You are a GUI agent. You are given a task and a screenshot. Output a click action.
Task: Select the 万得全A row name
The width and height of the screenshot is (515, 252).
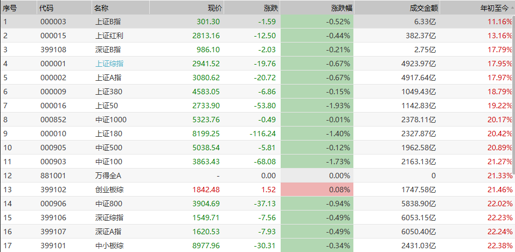click(x=108, y=176)
